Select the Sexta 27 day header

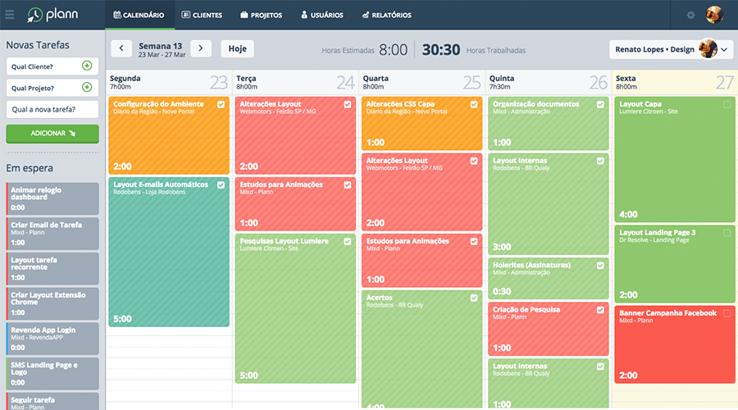675,82
